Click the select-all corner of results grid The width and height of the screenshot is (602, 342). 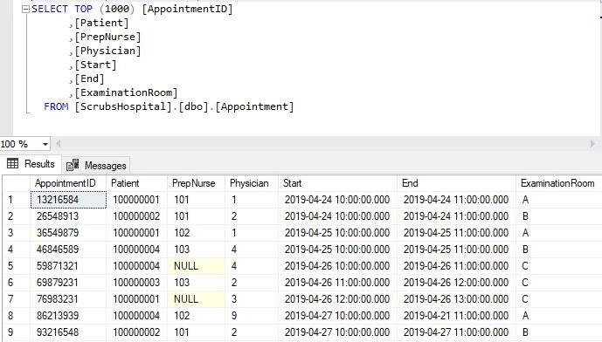[16, 183]
